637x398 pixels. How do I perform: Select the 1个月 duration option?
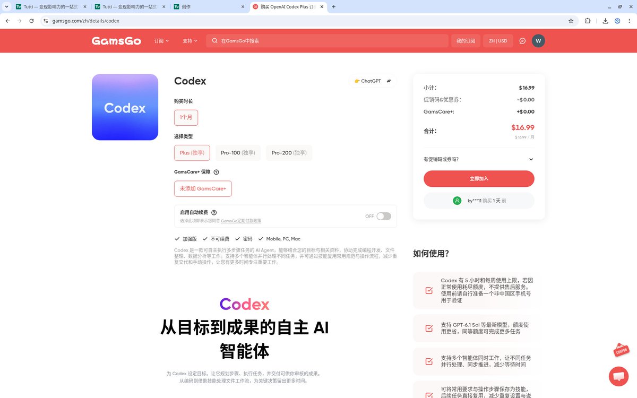pyautogui.click(x=186, y=117)
